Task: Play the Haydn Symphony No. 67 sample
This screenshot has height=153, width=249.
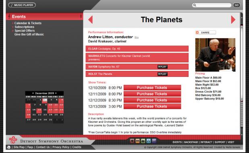Action: tap(162, 67)
